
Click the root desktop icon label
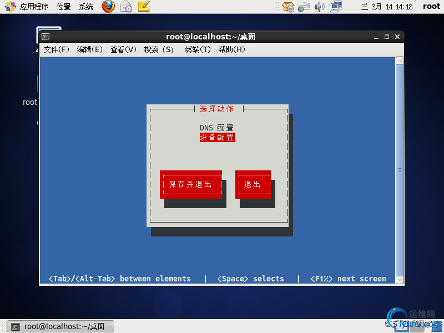click(x=30, y=102)
